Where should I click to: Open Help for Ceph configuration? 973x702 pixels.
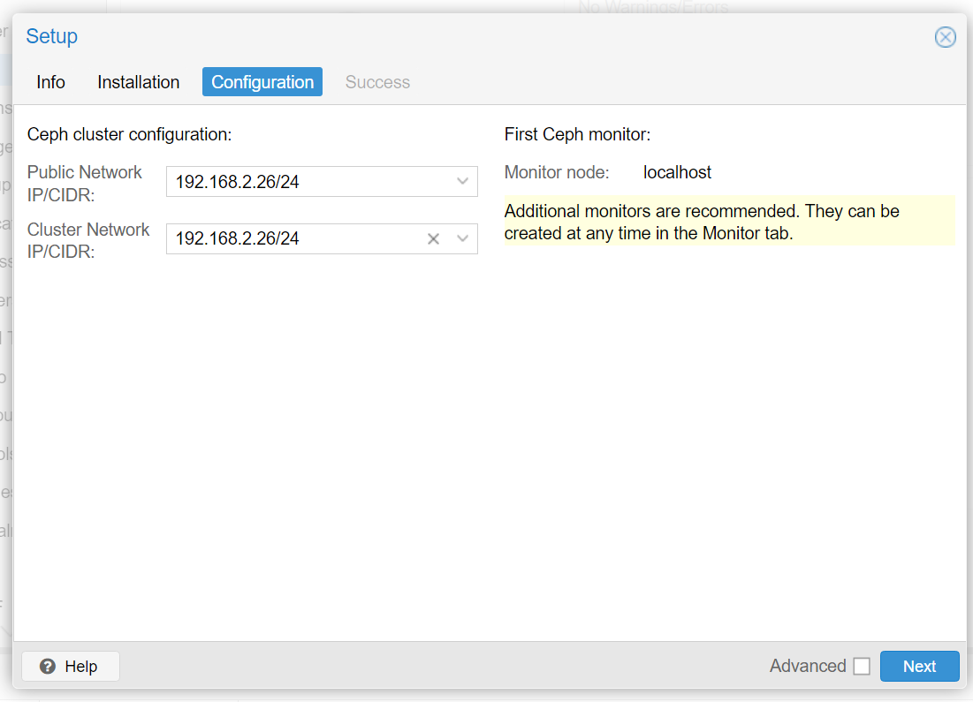(x=70, y=666)
